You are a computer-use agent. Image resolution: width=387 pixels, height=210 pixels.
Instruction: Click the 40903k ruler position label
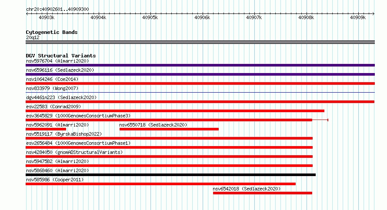point(47,17)
